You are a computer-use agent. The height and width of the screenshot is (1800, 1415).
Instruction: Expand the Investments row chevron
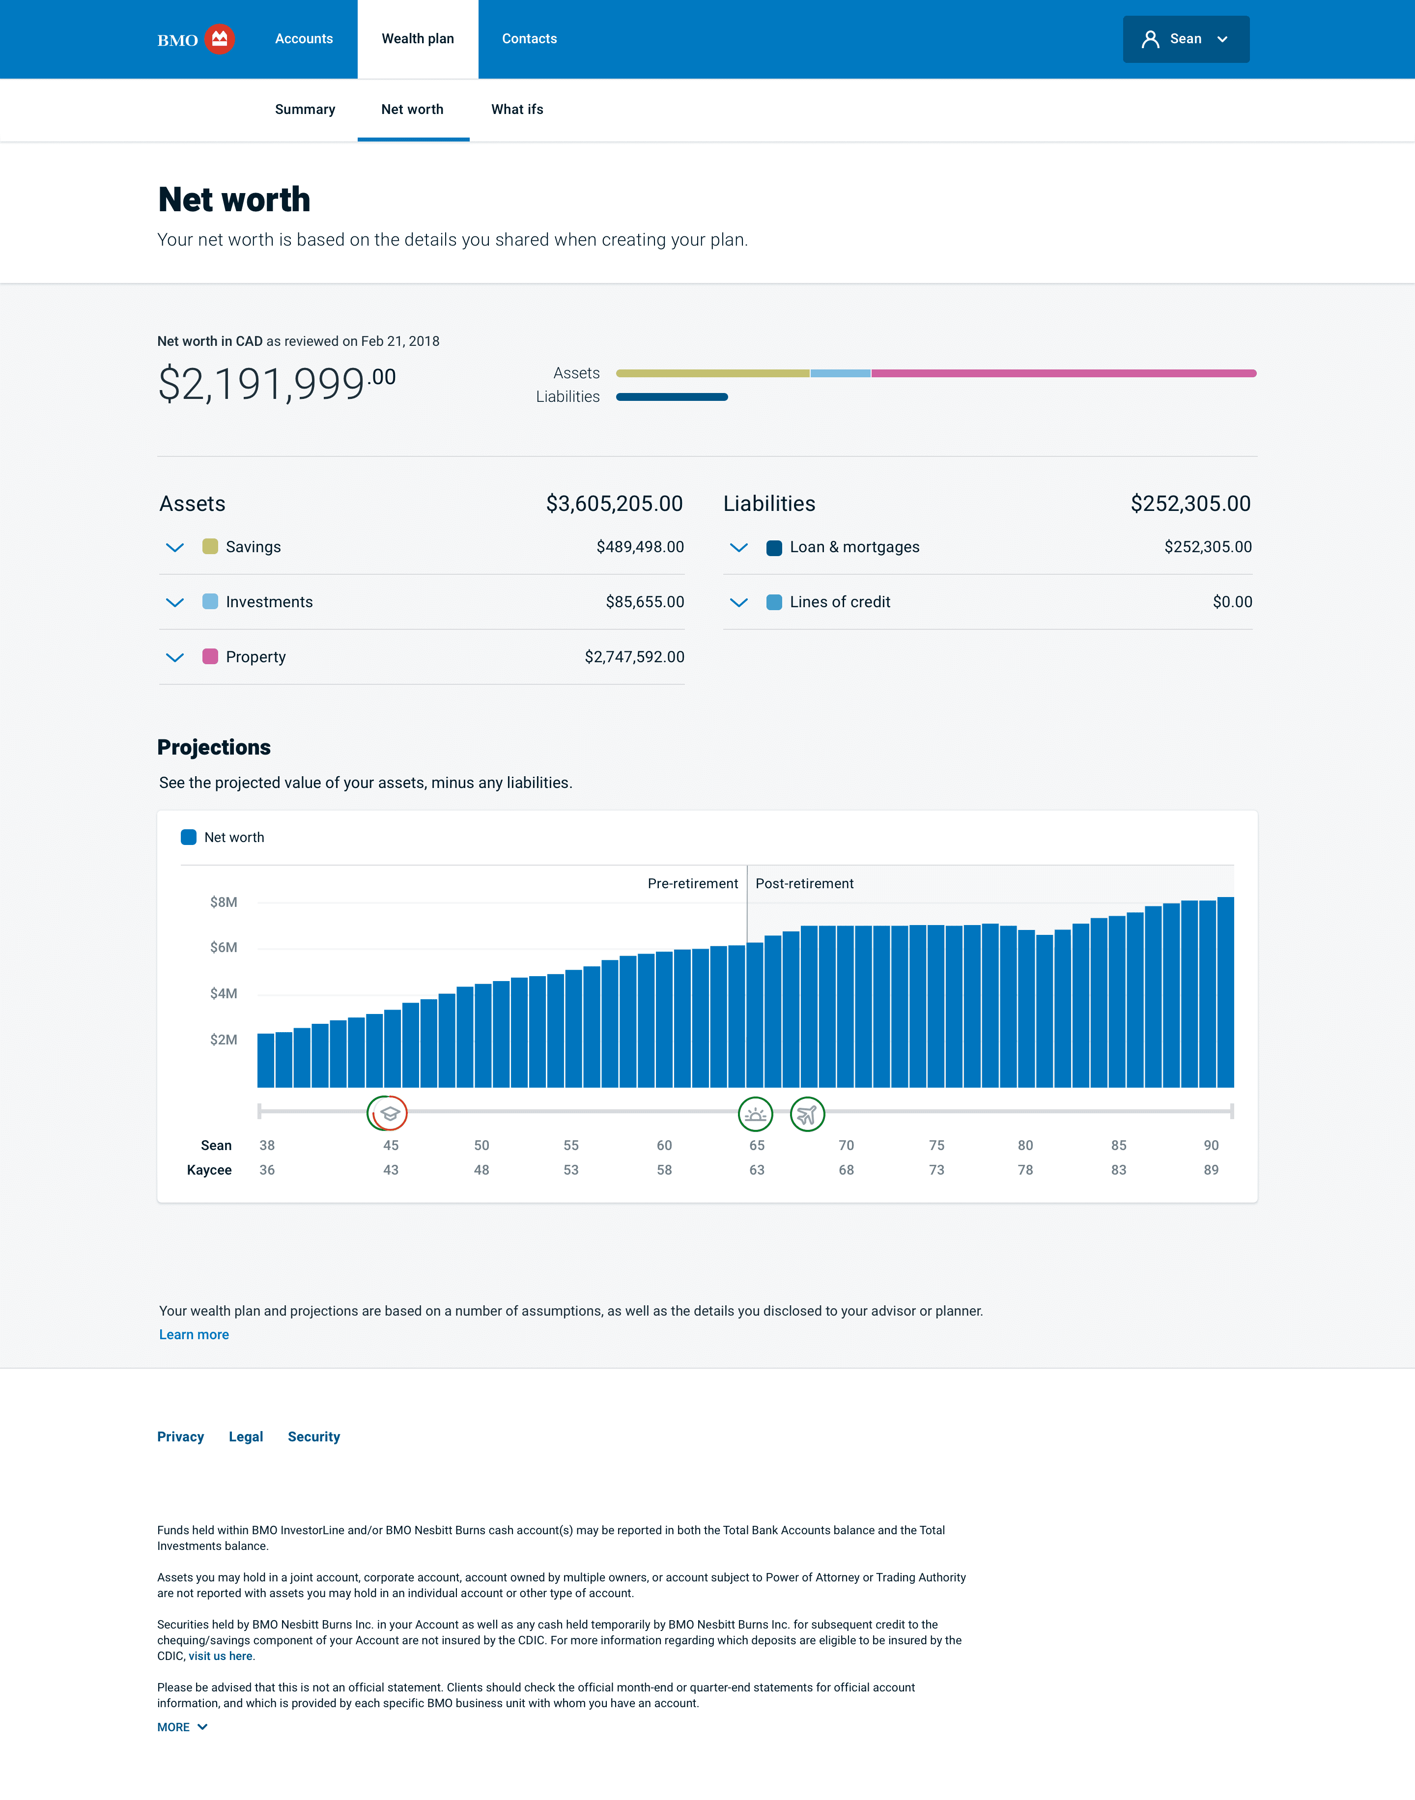[175, 602]
